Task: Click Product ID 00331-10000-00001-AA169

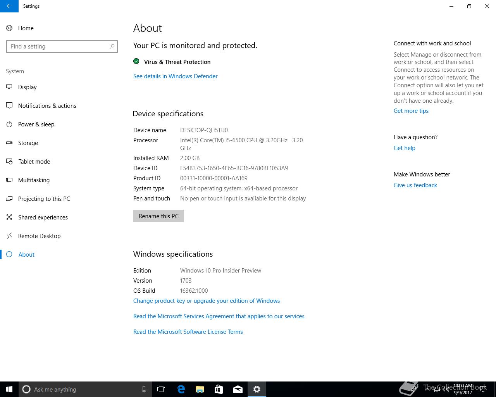Action: click(x=214, y=178)
